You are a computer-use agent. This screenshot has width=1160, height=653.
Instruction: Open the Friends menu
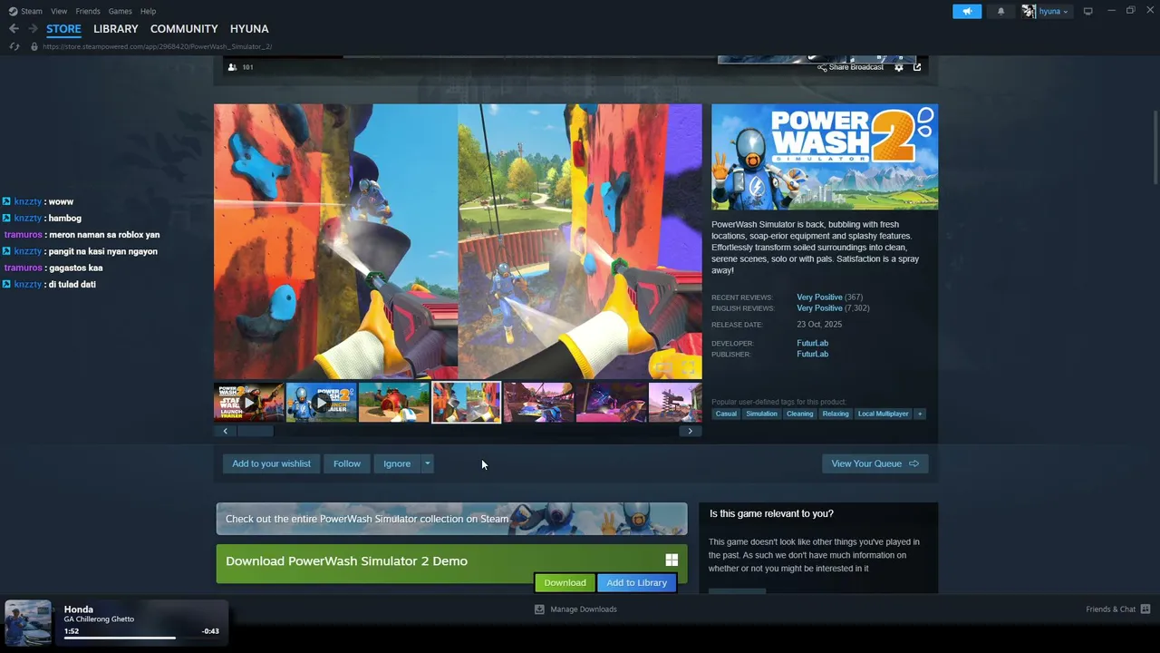(88, 11)
